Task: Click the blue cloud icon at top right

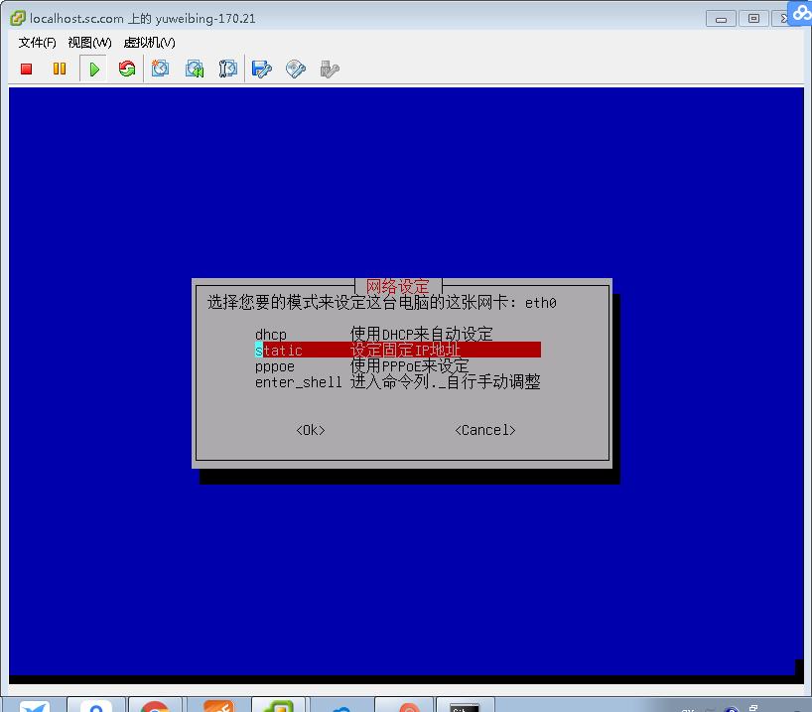Action: tap(801, 13)
